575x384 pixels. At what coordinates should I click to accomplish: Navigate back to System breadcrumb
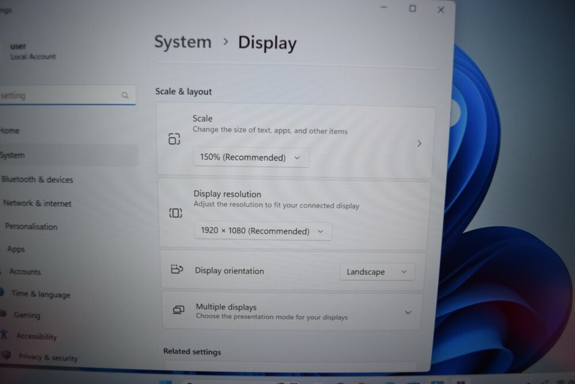183,42
